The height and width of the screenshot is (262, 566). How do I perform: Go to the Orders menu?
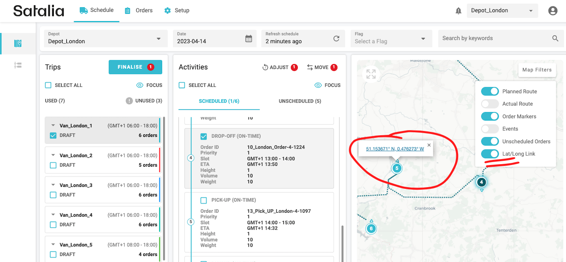pyautogui.click(x=139, y=11)
